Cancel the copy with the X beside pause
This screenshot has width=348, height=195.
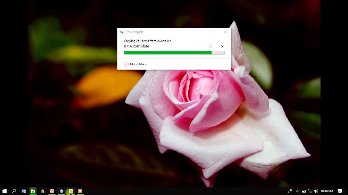coord(222,47)
